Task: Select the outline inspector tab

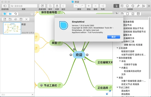Action: pyautogui.click(x=117, y=6)
